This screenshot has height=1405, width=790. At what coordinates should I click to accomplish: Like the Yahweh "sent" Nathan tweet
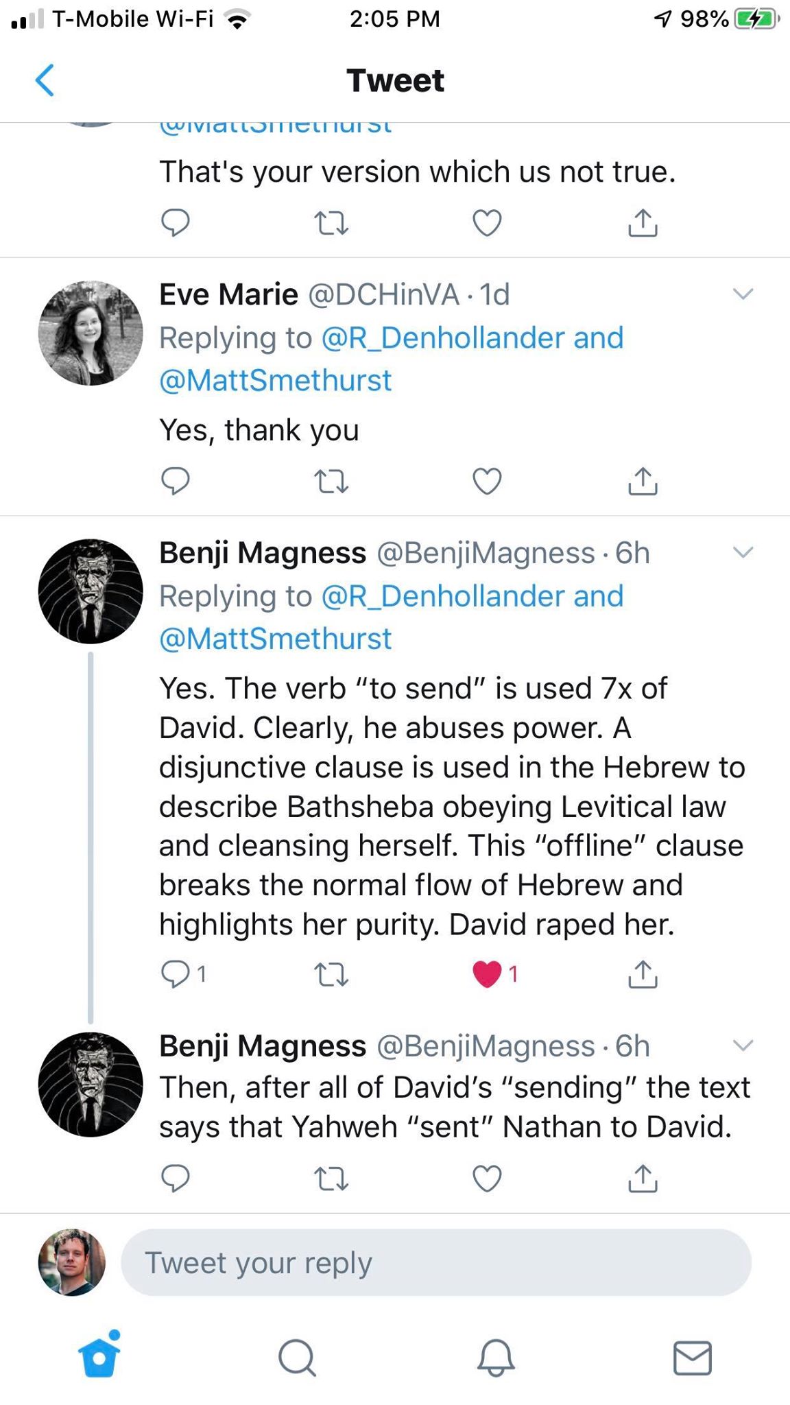[x=488, y=1178]
